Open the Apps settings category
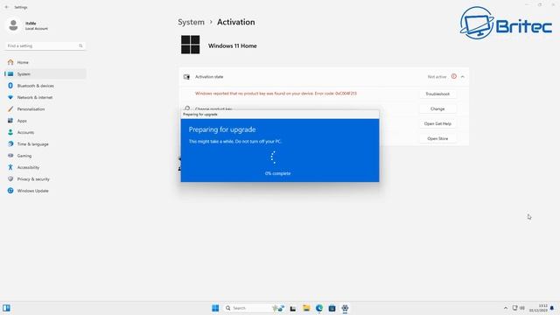The image size is (560, 315). tap(45, 121)
